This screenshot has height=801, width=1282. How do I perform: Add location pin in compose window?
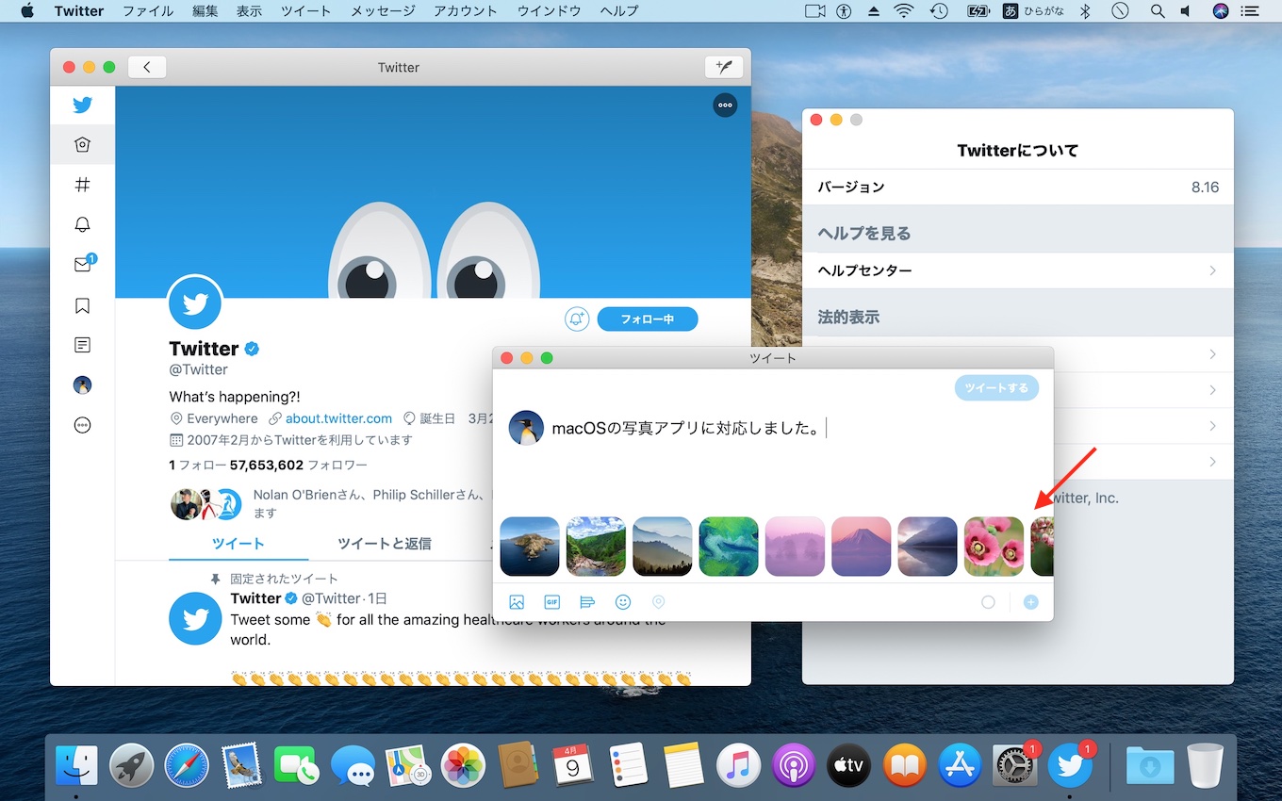(658, 602)
